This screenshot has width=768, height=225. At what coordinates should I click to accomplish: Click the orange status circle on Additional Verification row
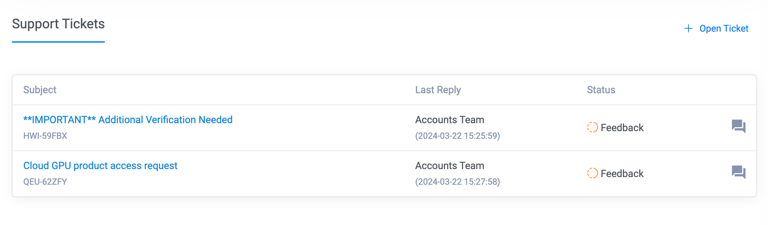coord(592,127)
